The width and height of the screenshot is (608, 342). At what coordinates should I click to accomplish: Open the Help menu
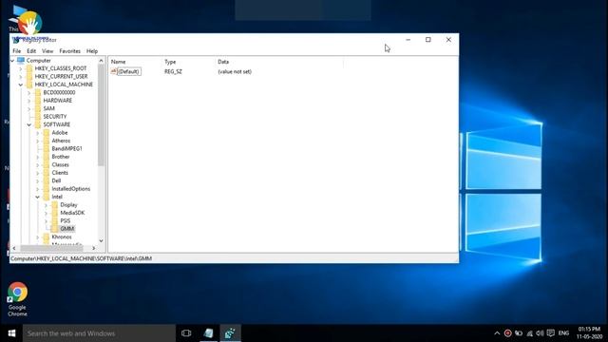click(92, 51)
